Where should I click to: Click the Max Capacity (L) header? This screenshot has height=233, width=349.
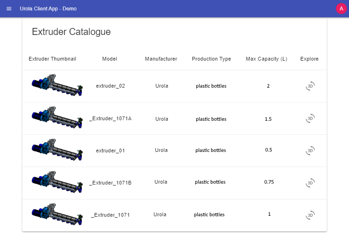click(x=267, y=59)
